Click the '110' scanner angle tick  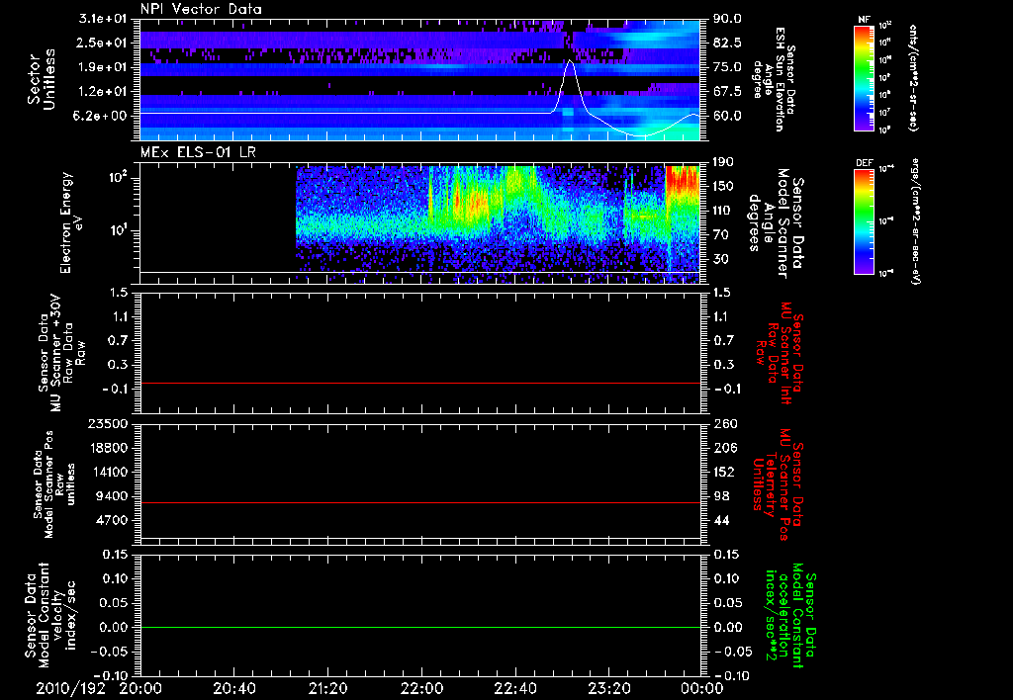pos(723,211)
